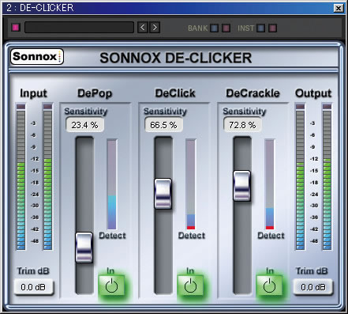Click the Output Trim dB value field
The height and width of the screenshot is (314, 348).
point(313,287)
